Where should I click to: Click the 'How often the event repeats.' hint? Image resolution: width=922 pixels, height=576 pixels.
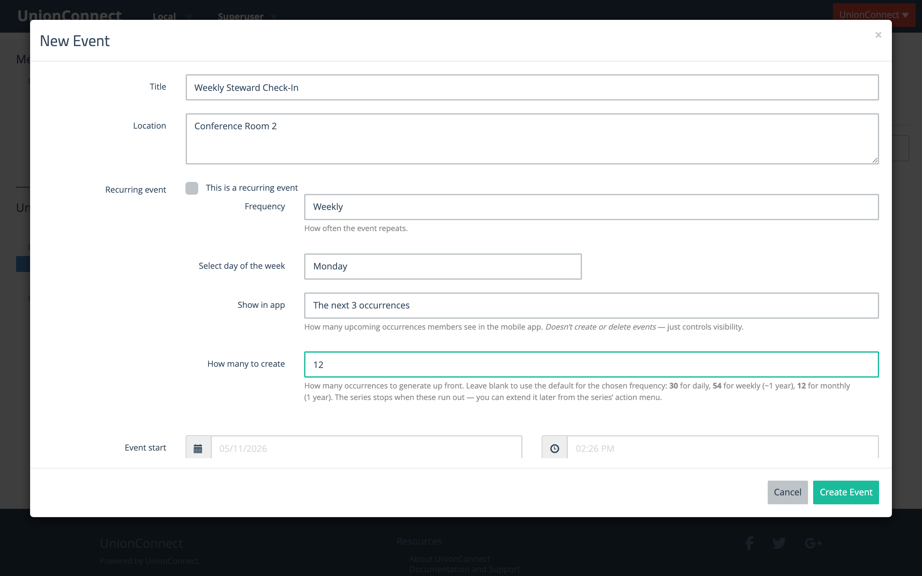click(356, 228)
